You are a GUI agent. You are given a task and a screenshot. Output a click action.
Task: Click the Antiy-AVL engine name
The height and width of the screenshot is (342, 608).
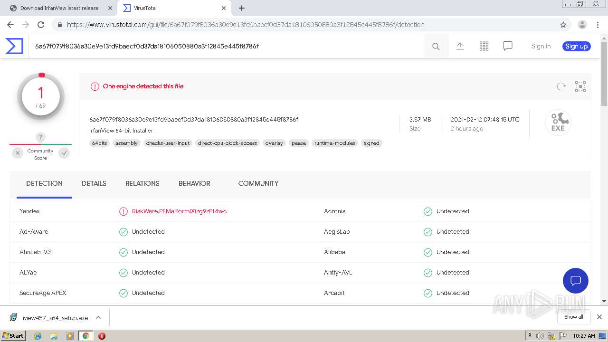[338, 273]
